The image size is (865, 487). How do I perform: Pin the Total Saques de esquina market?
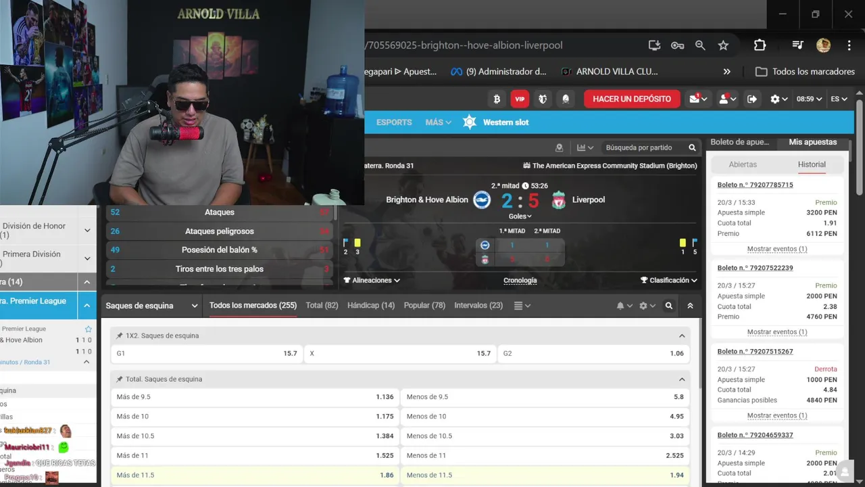coord(120,379)
